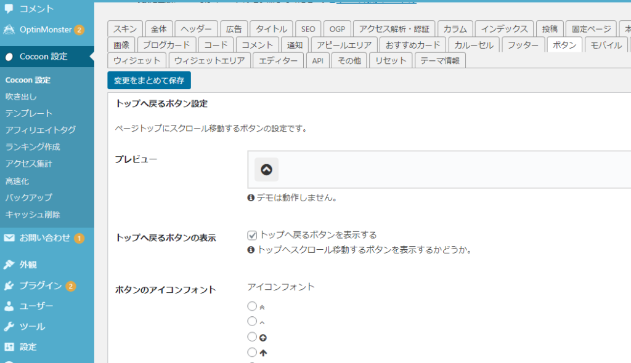Go to バックアップ submenu

[29, 197]
